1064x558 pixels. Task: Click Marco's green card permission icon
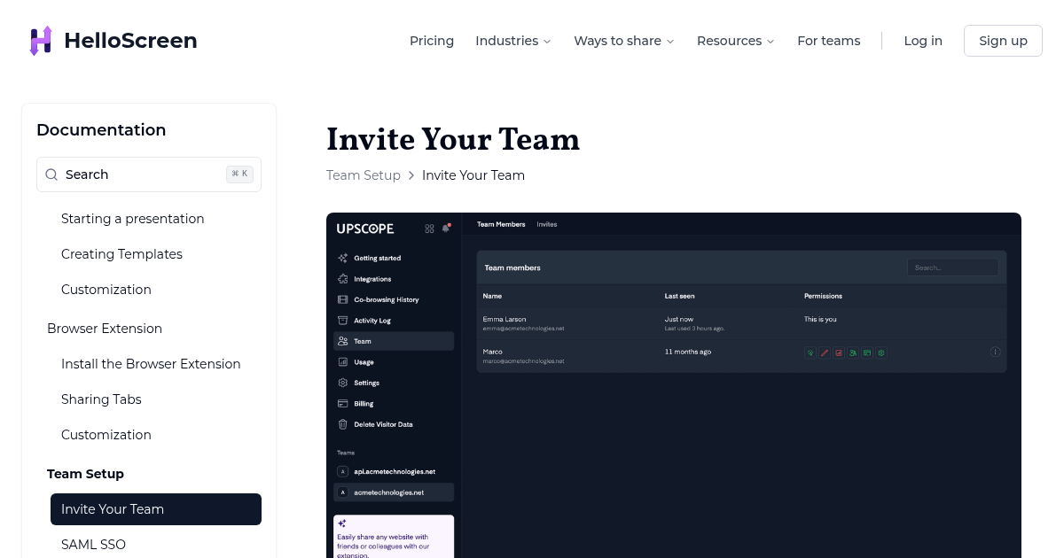[x=867, y=353]
